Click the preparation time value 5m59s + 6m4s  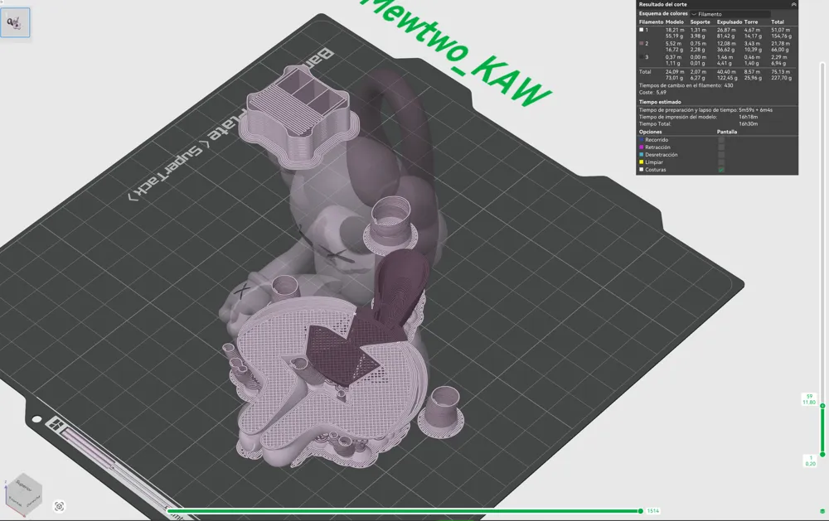(755, 110)
